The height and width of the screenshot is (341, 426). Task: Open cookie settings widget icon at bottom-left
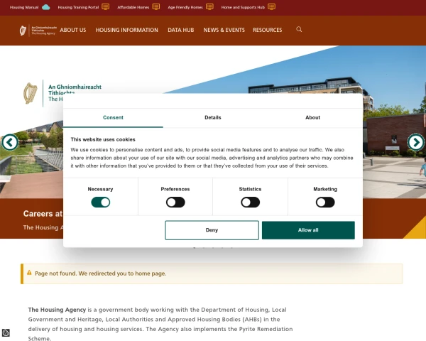click(6, 332)
